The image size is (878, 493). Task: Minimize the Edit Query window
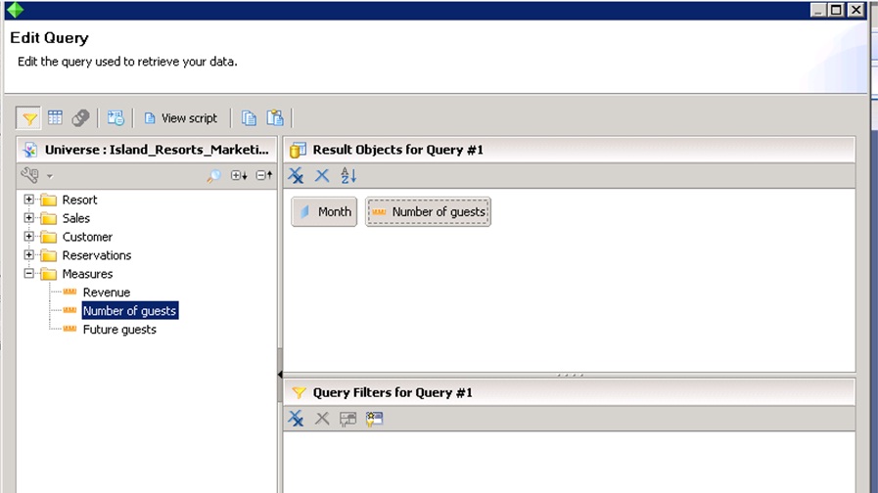click(x=818, y=10)
